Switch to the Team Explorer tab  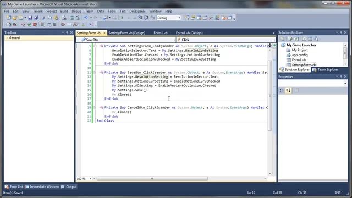(x=325, y=70)
